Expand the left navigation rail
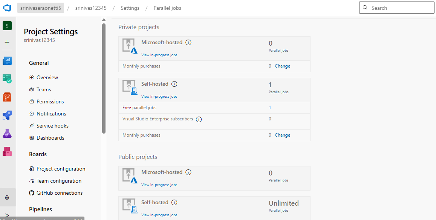 (x=7, y=215)
